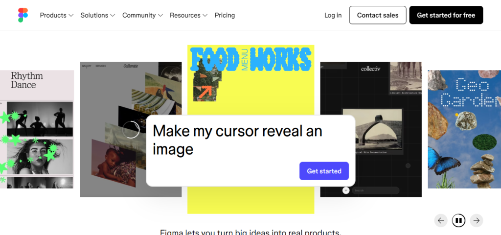This screenshot has width=501, height=235.
Task: Expand the Community menu
Action: point(142,15)
